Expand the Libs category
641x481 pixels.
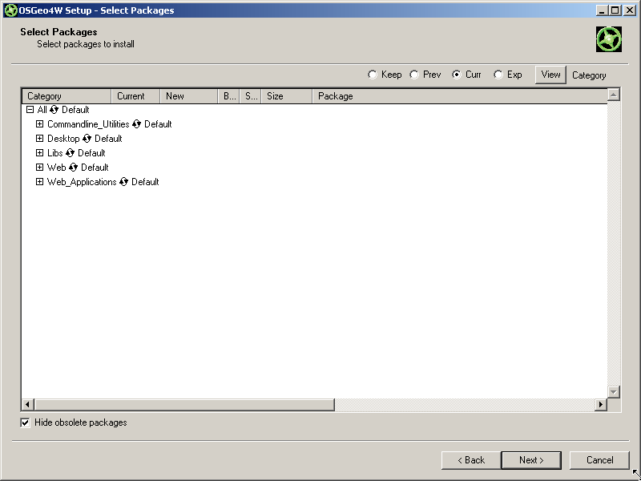(x=39, y=153)
